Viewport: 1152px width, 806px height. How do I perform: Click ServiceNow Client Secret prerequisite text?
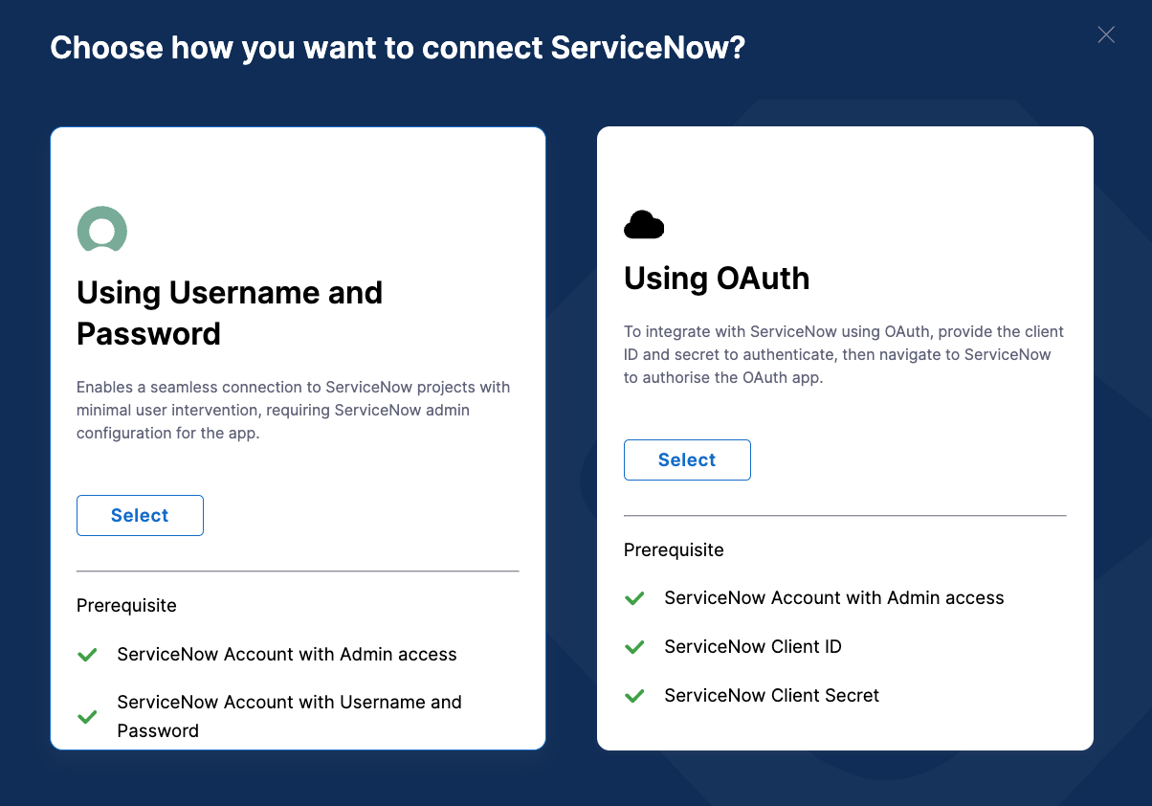771,696
